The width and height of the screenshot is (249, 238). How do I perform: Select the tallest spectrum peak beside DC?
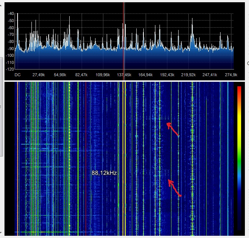18,30
